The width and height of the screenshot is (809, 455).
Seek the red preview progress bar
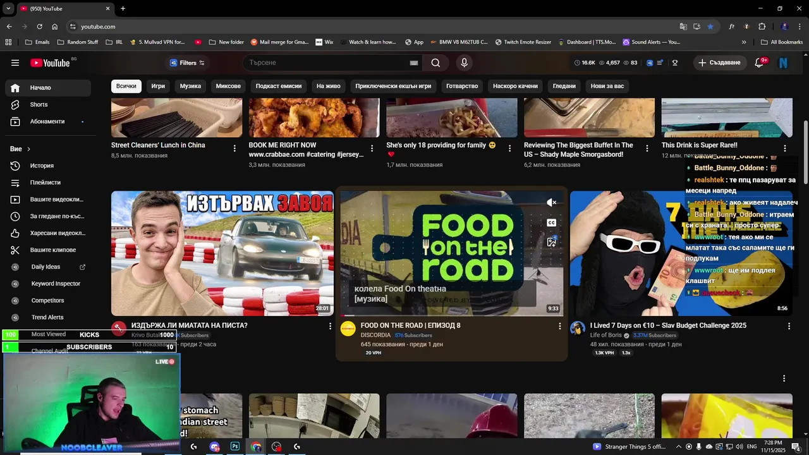pyautogui.click(x=451, y=315)
